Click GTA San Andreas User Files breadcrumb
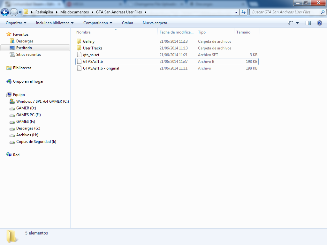Viewport: 327px width, 245px height. (x=119, y=12)
